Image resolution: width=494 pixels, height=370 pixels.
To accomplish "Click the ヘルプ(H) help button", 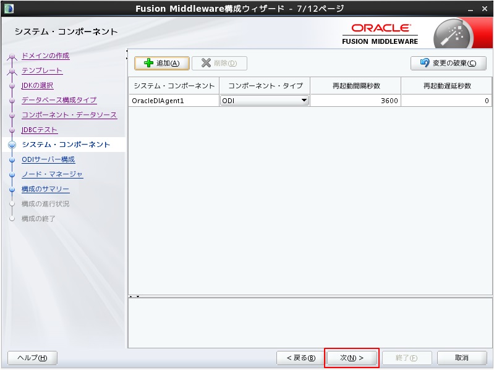I will click(x=32, y=358).
